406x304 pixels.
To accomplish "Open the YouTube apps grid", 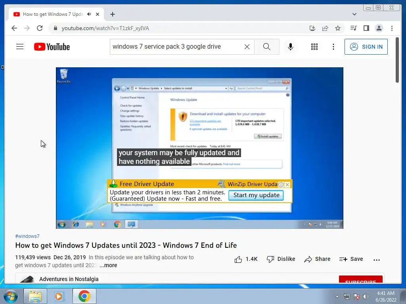I will click(314, 47).
